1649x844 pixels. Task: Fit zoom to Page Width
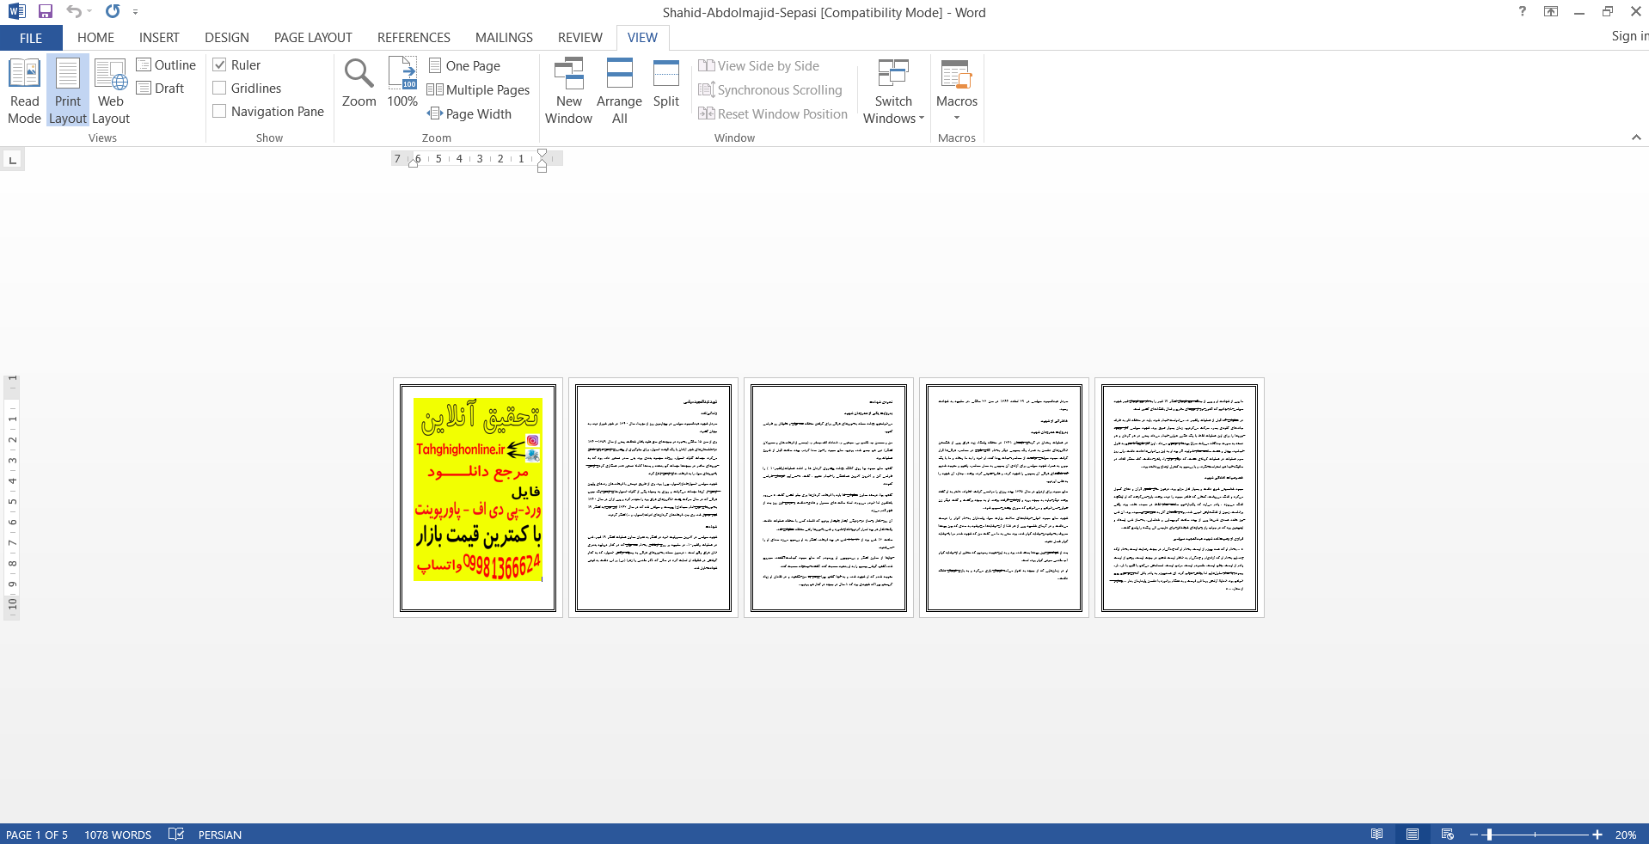(469, 114)
